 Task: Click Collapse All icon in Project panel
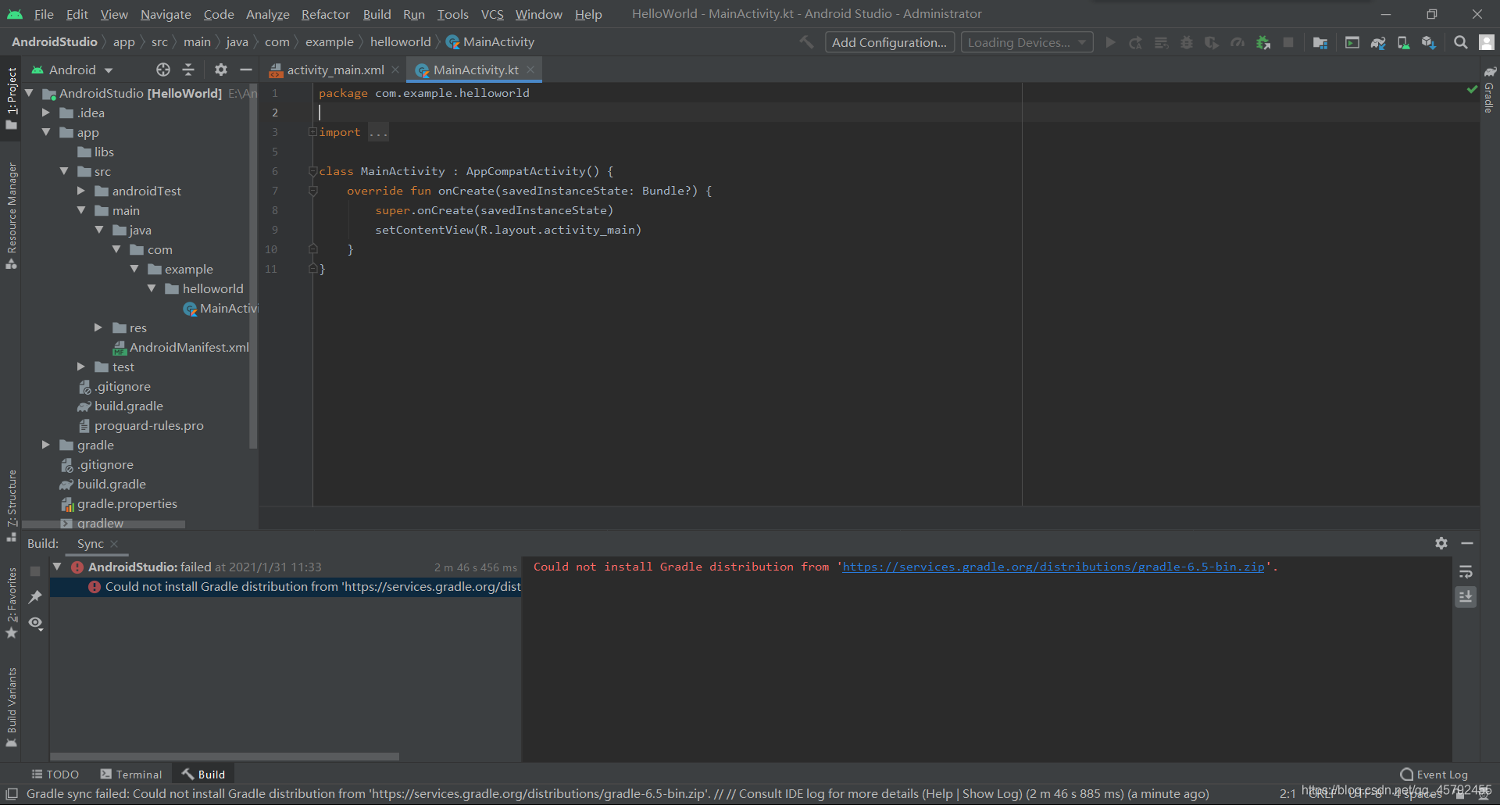tap(188, 70)
